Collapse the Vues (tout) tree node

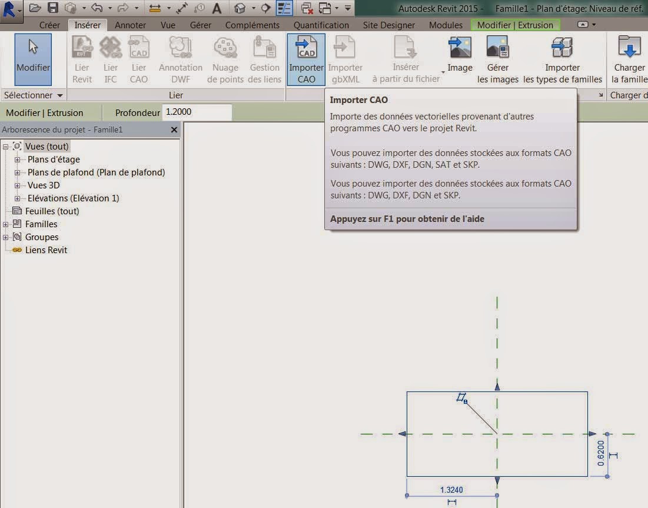(x=5, y=147)
